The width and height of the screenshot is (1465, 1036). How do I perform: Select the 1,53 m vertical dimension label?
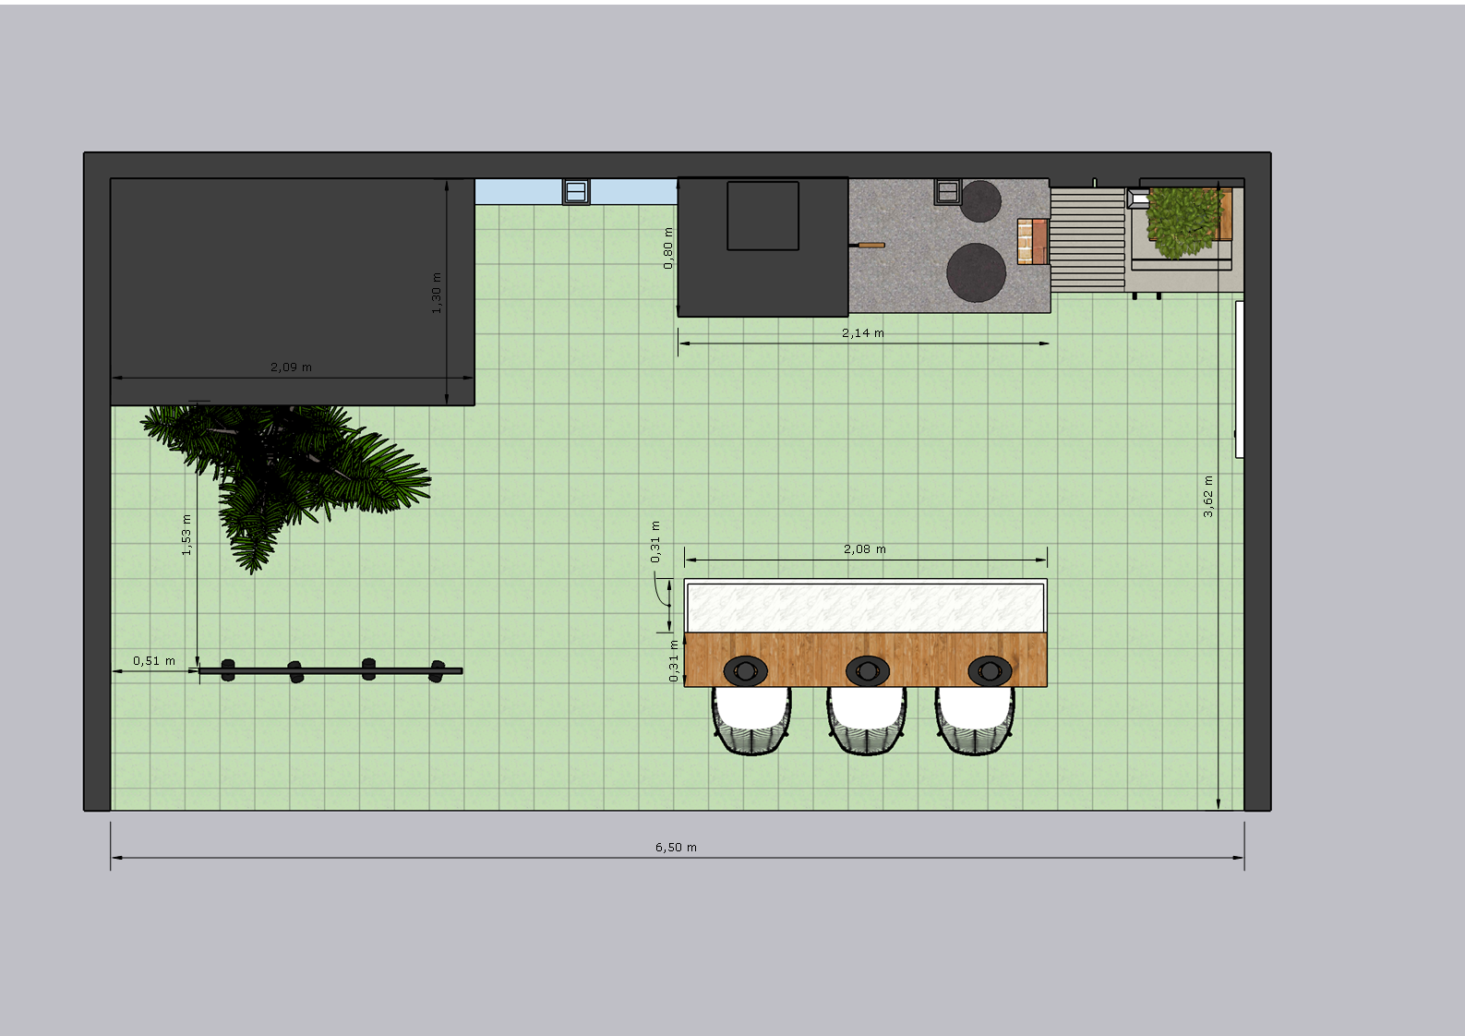pyautogui.click(x=186, y=535)
